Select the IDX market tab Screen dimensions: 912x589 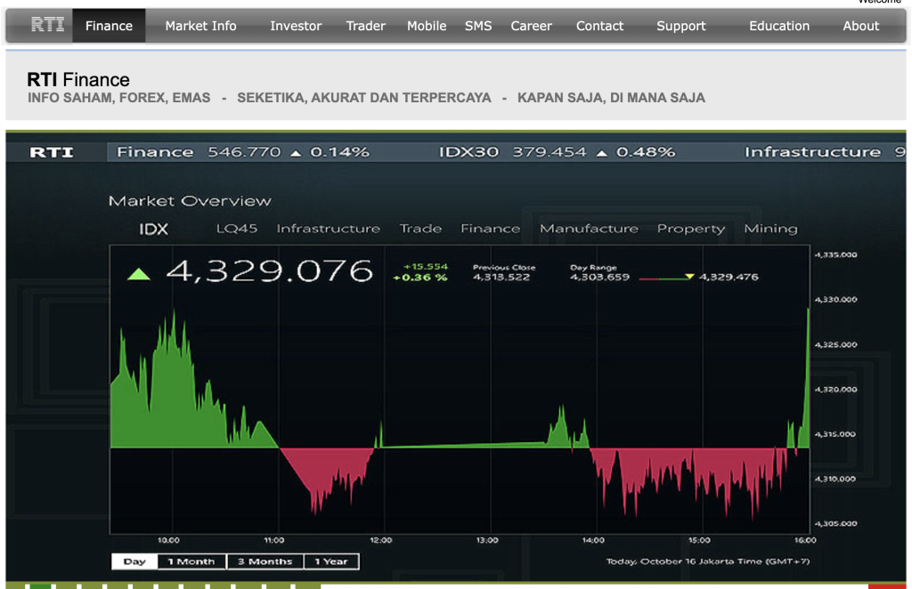[x=153, y=229]
